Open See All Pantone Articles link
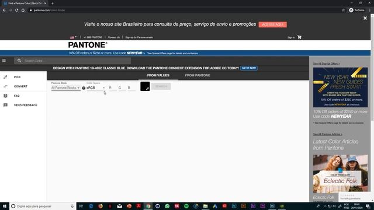Viewport: 374px width, 210px height. (x=327, y=134)
